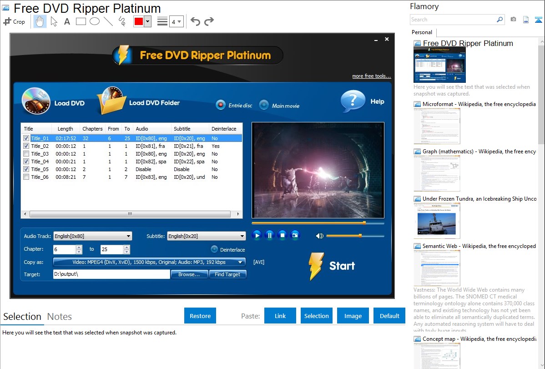Paste as Image
The image size is (545, 369).
coord(353,316)
